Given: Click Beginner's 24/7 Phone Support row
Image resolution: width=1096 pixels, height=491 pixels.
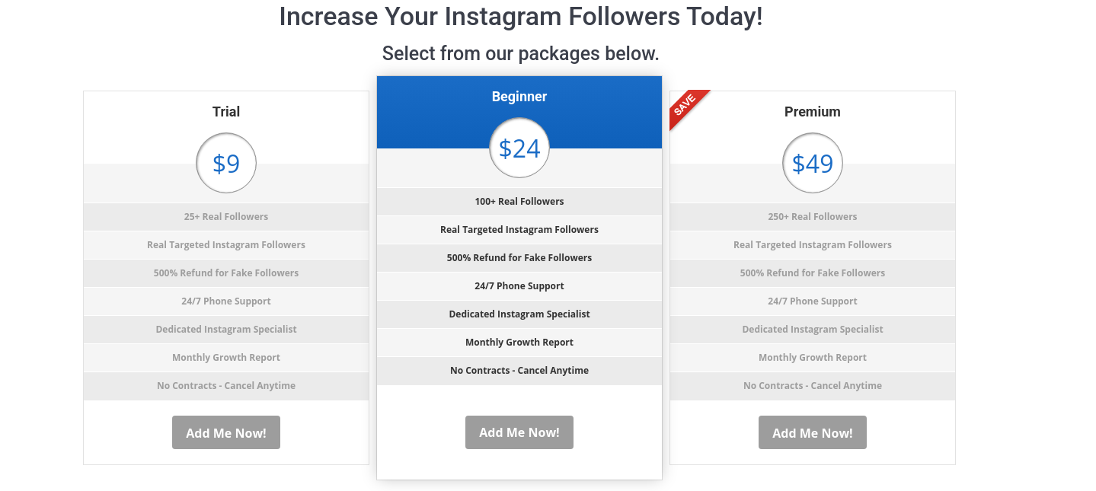Looking at the screenshot, I should [x=519, y=286].
